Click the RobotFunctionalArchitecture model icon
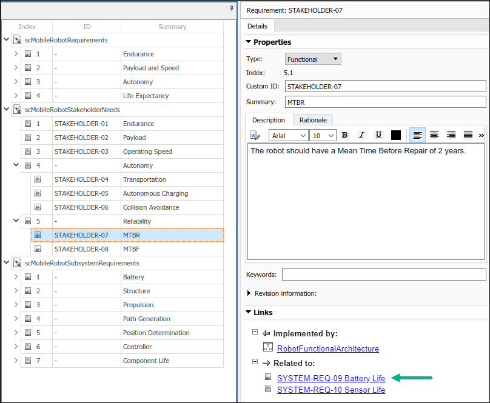 coord(268,348)
